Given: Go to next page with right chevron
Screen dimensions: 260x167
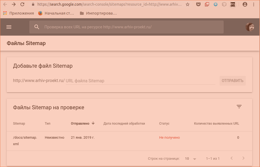Looking at the screenshot, I should (243, 158).
